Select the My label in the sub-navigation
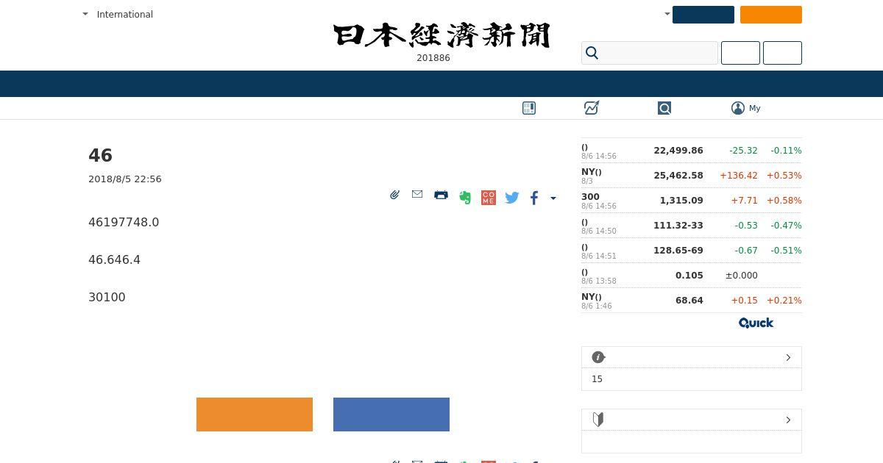This screenshot has height=463, width=883. point(755,108)
